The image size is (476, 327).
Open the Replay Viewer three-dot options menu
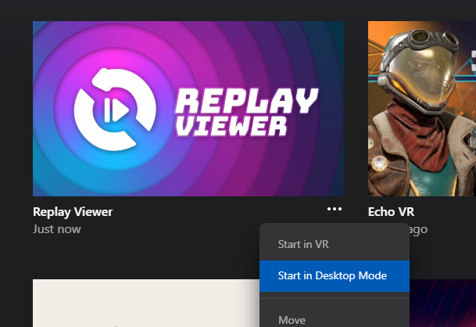point(335,209)
